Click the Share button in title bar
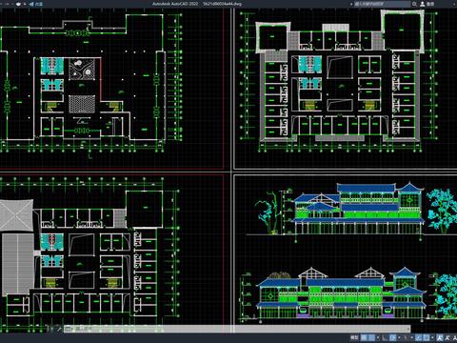The image size is (457, 343). pos(36,4)
